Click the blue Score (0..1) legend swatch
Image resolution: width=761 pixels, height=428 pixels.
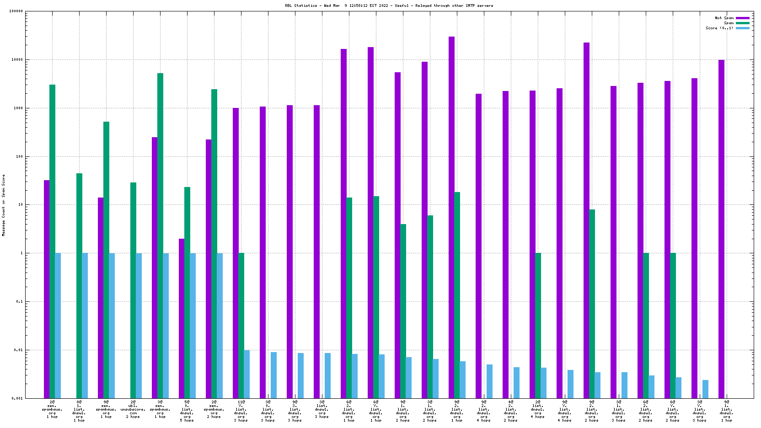(x=742, y=28)
